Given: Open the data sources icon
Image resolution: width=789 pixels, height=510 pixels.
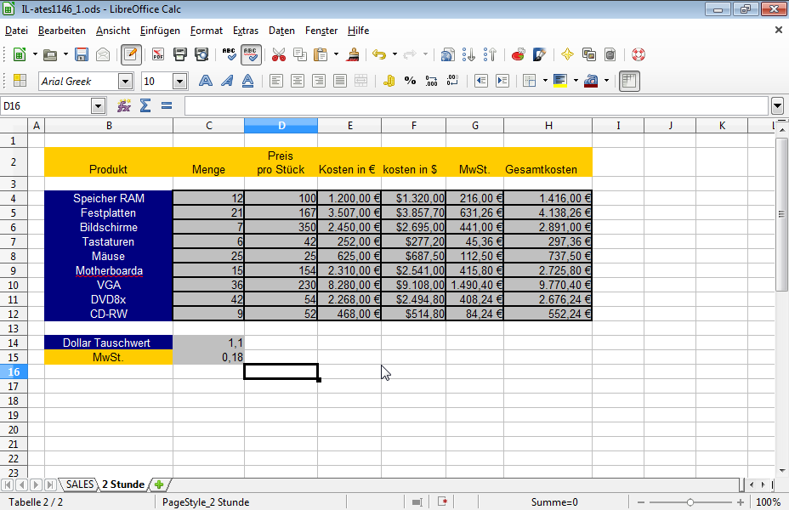Looking at the screenshot, I should [x=610, y=54].
